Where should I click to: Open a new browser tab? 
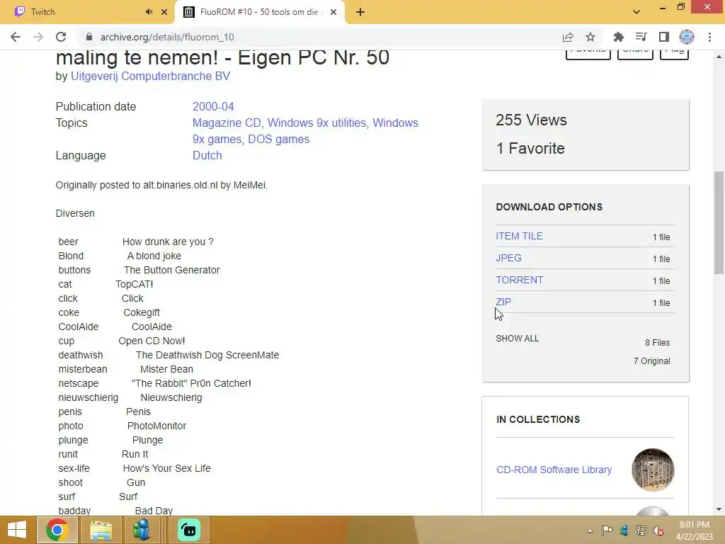pyautogui.click(x=360, y=12)
